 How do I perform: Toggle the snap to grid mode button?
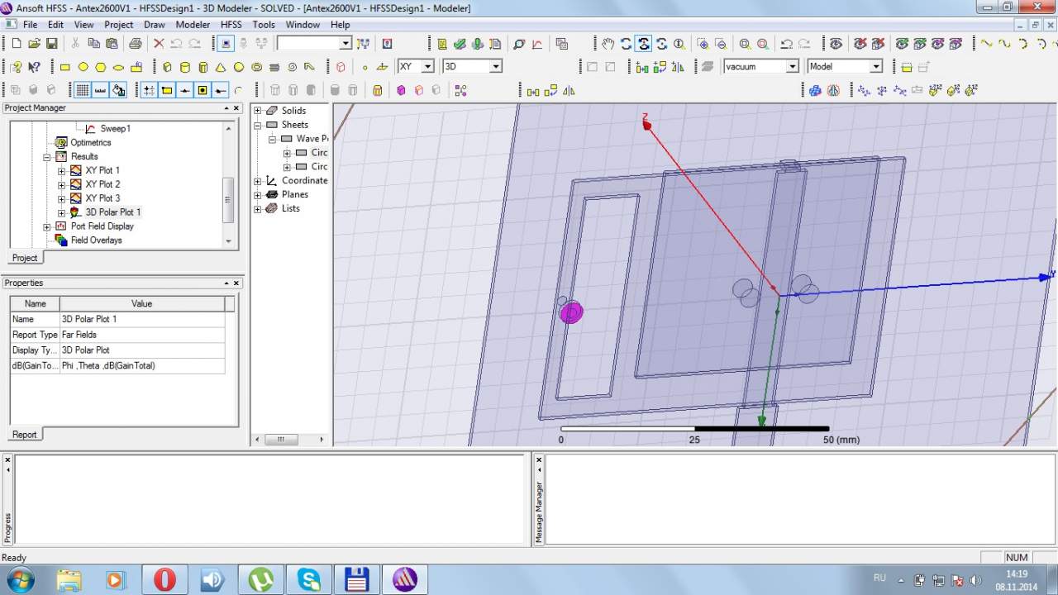[x=149, y=90]
